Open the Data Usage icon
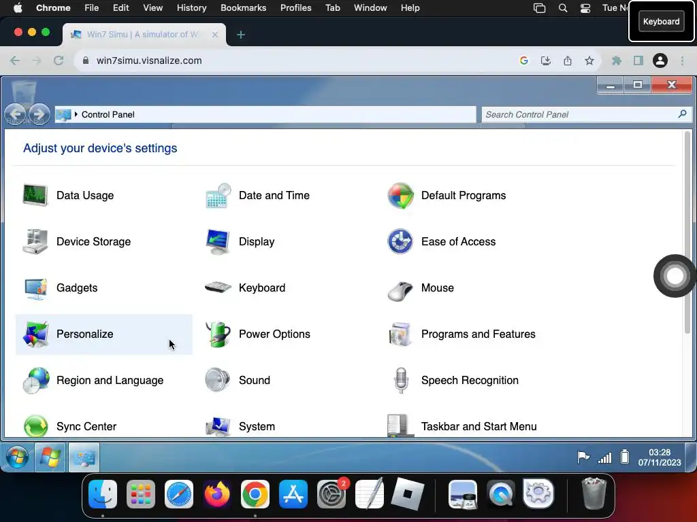The width and height of the screenshot is (697, 522). (x=35, y=195)
